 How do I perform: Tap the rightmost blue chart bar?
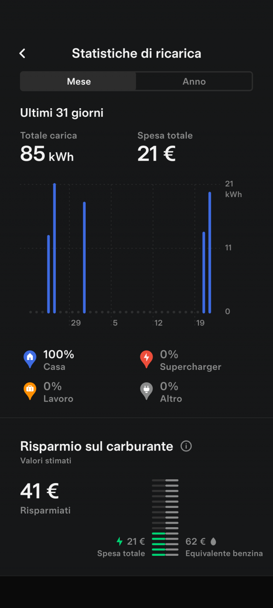tap(210, 252)
